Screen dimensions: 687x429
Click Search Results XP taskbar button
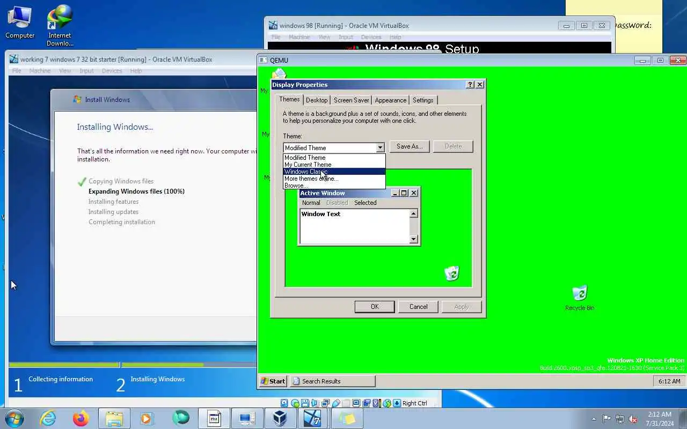(332, 381)
